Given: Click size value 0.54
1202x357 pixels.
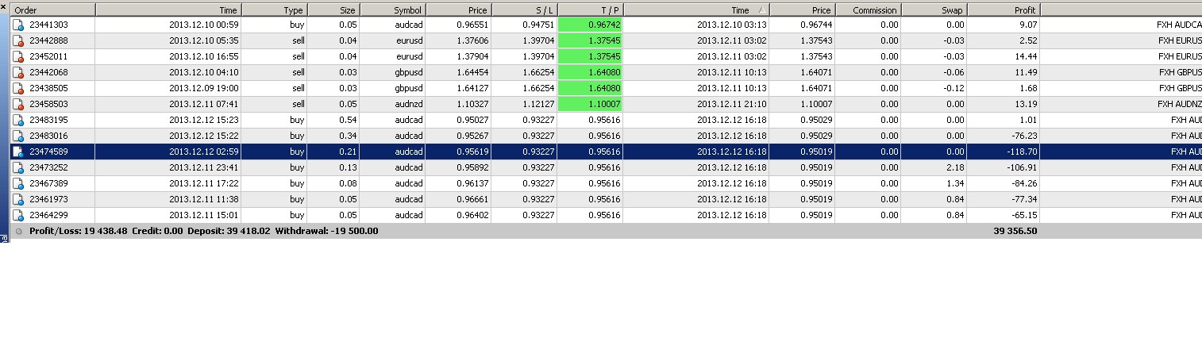Looking at the screenshot, I should (x=348, y=120).
